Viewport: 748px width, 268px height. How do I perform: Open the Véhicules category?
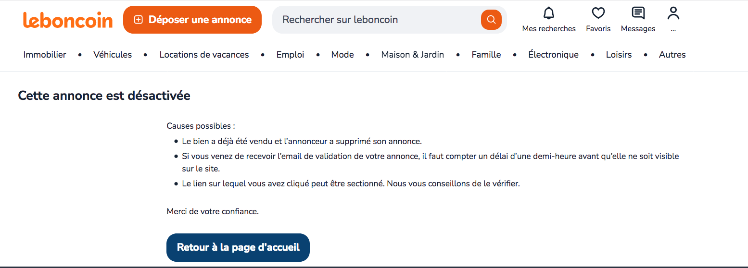(113, 55)
